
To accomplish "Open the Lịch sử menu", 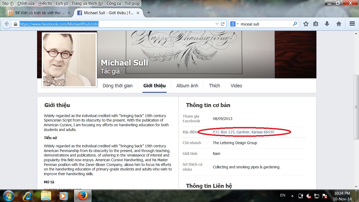I will (61, 3).
